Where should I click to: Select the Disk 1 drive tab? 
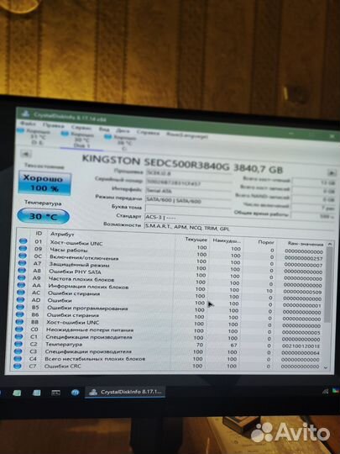click(80, 140)
